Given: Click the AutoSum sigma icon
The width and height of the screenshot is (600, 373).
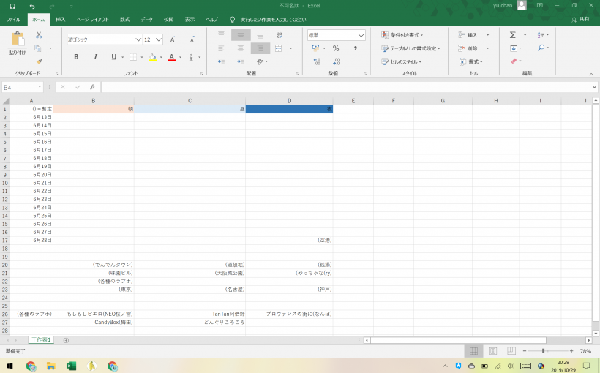Looking at the screenshot, I should [513, 35].
